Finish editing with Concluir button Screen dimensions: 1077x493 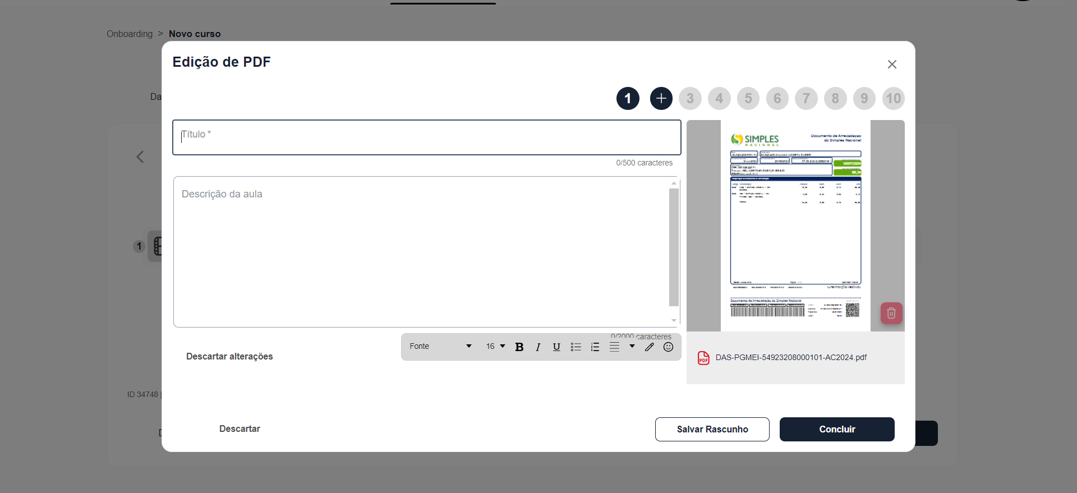[x=837, y=430]
